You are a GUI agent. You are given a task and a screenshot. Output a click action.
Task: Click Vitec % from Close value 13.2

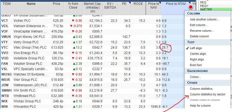[77, 48]
